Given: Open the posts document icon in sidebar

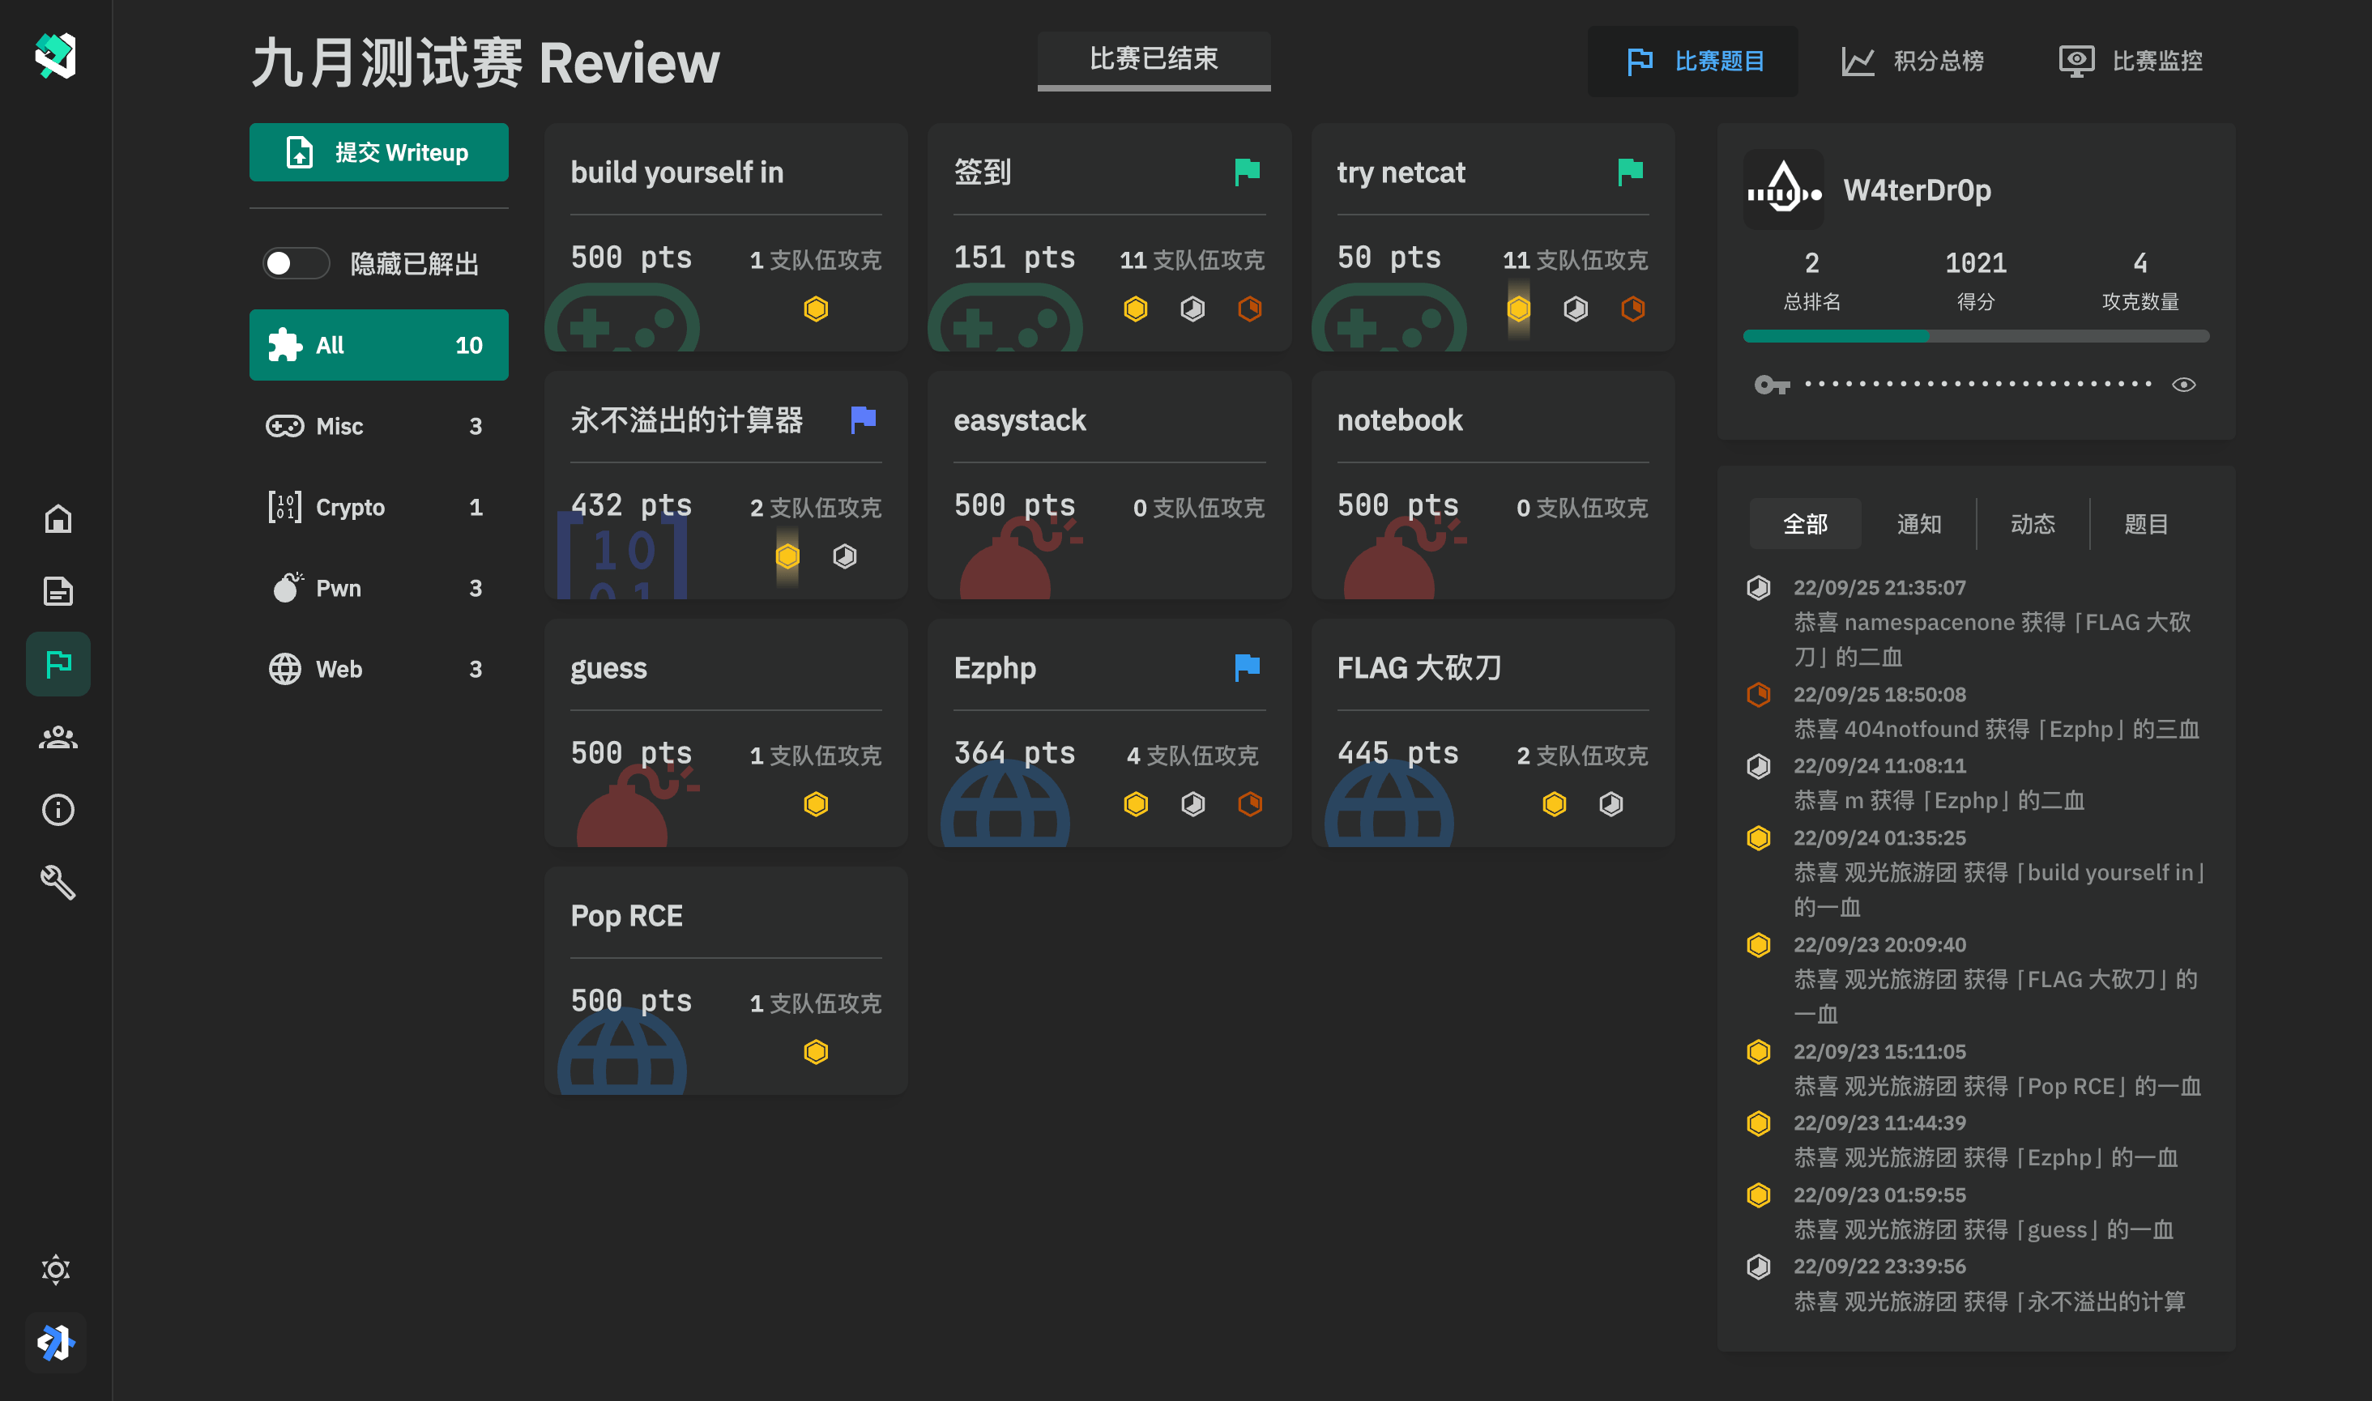Looking at the screenshot, I should click(58, 591).
